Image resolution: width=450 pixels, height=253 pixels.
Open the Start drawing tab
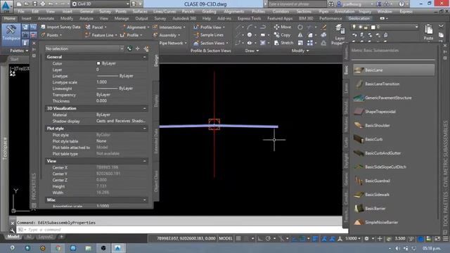[x=14, y=59]
